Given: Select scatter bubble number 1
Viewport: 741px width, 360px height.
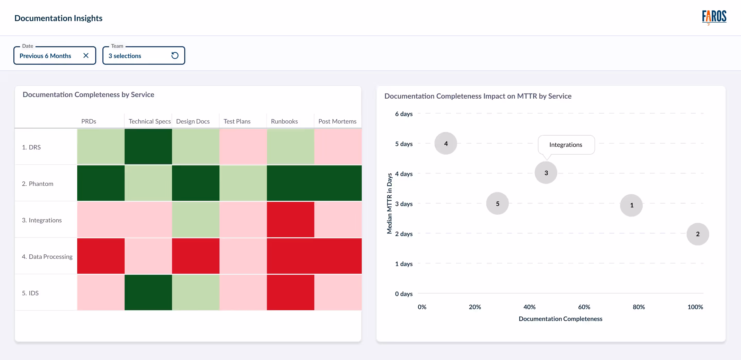Looking at the screenshot, I should (x=631, y=205).
